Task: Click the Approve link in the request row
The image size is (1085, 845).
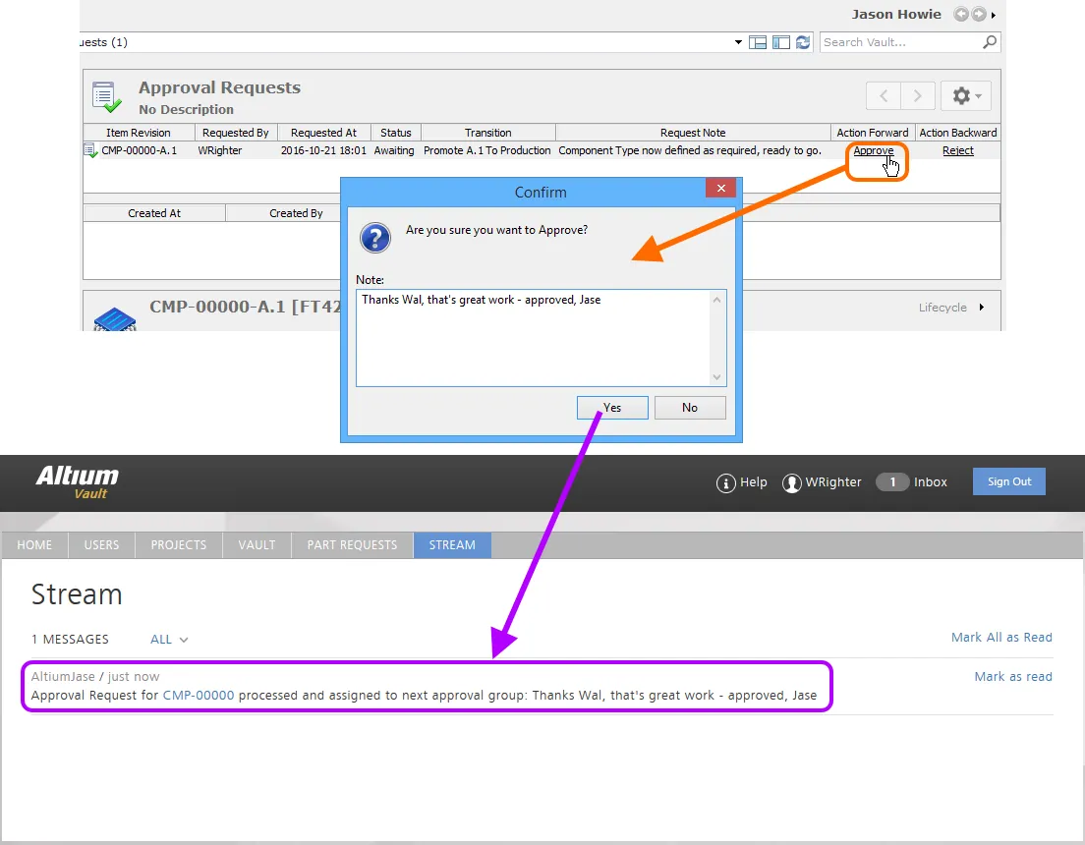Action: [874, 150]
